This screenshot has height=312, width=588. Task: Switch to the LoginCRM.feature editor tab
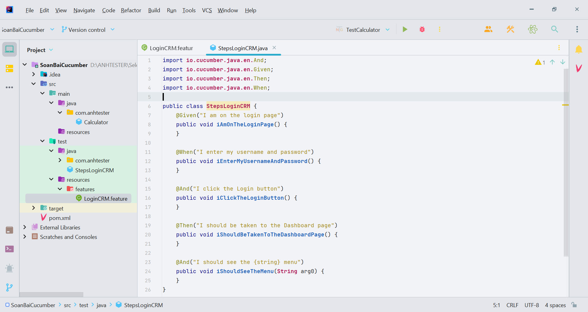click(x=168, y=48)
